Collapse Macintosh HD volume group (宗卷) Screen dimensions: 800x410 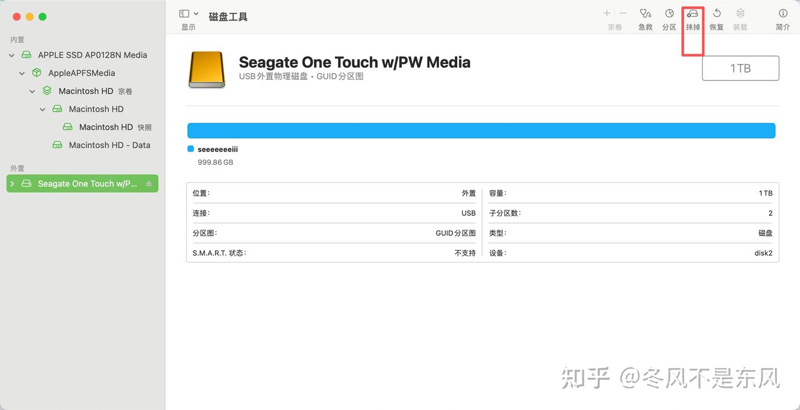pos(32,91)
